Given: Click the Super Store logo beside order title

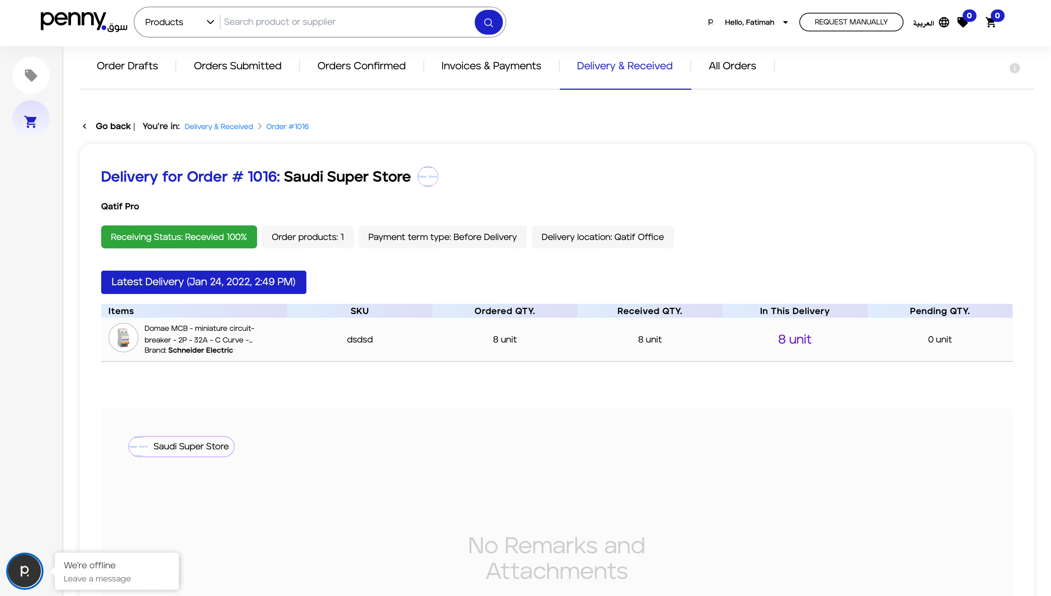Looking at the screenshot, I should pos(428,177).
